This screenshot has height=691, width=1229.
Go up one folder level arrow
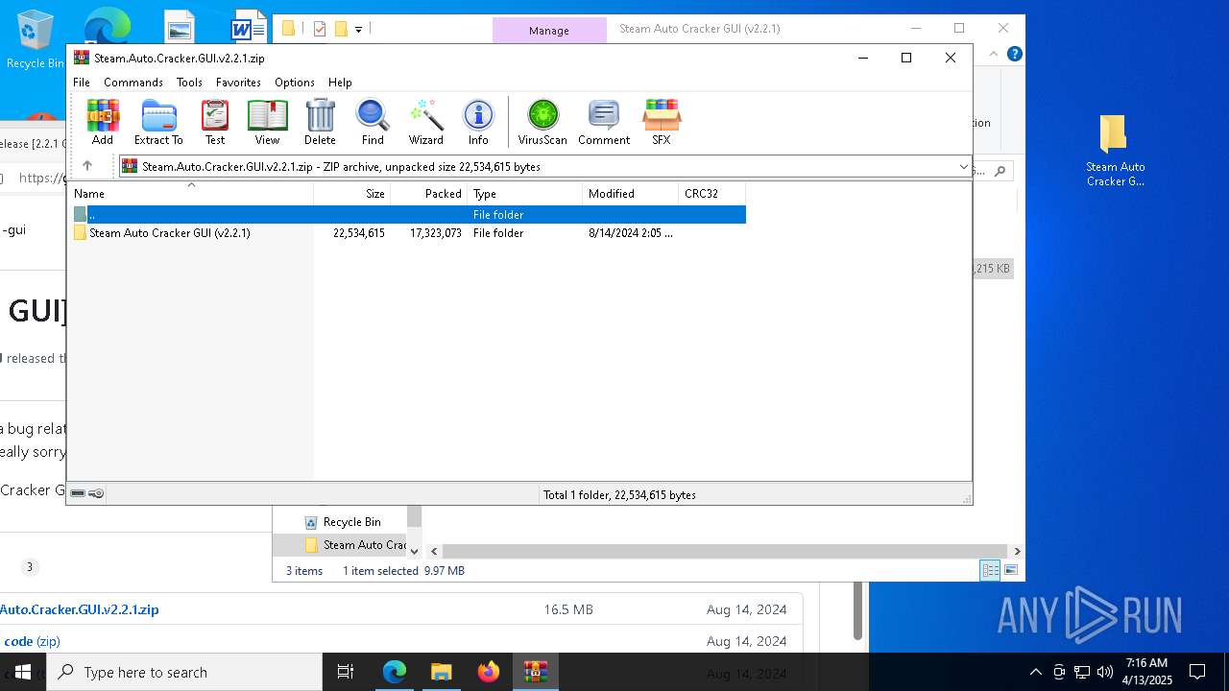(x=87, y=166)
